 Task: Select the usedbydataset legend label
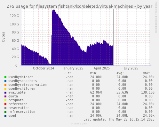(x=21, y=77)
